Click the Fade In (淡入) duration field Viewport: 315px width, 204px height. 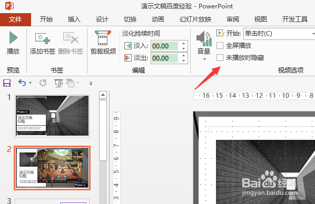coord(164,46)
